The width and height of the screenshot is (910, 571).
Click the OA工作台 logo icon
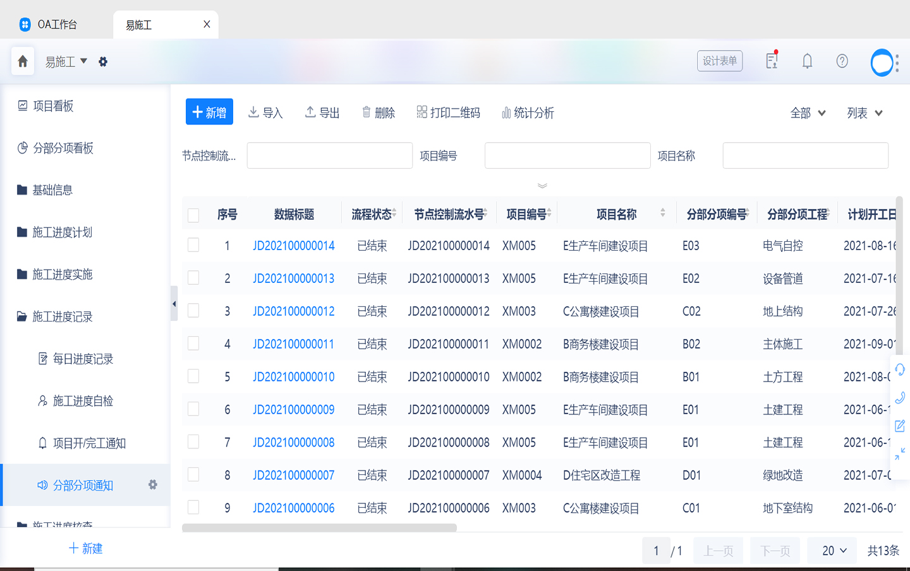coord(25,25)
